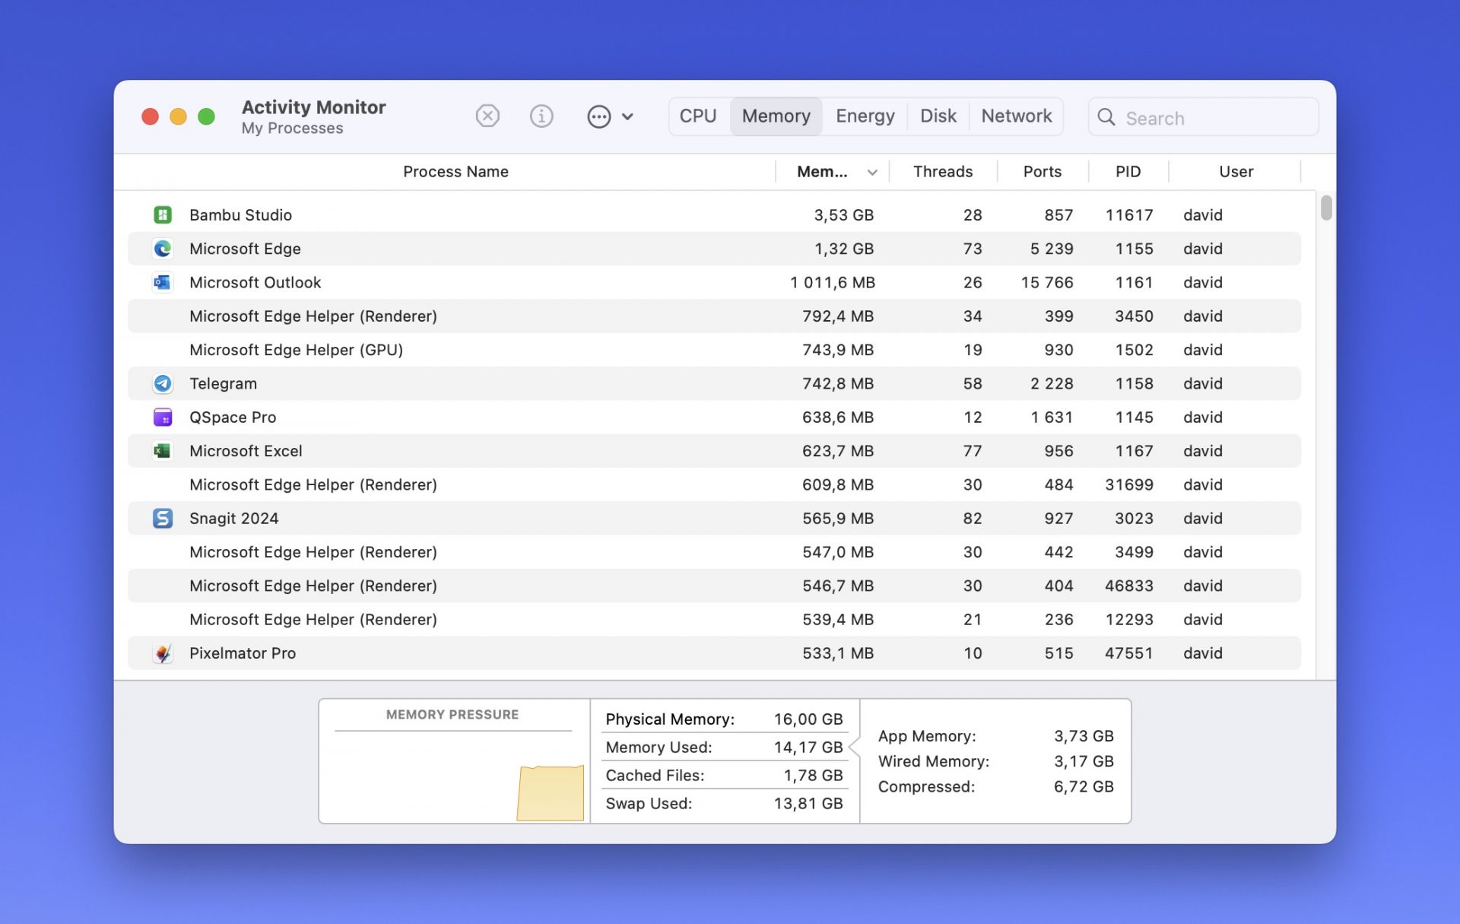The height and width of the screenshot is (924, 1460).
Task: Click the stop process X icon
Action: 487,116
